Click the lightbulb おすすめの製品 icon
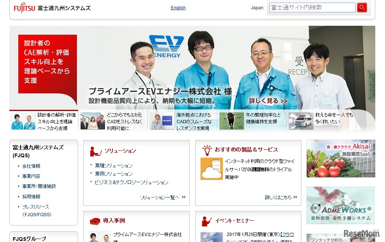The image size is (385, 242). [x=207, y=150]
